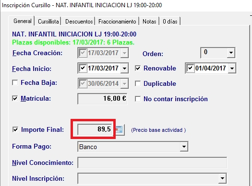The width and height of the screenshot is (252, 186).
Task: Click the Fecha Inicio label
Action: pyautogui.click(x=32, y=69)
